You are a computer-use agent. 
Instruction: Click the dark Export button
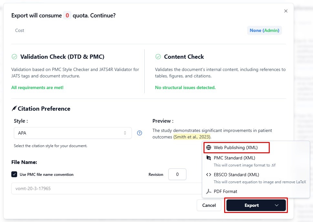click(251, 206)
